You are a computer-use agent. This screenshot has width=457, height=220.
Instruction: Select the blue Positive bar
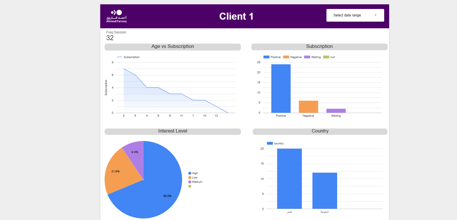pos(281,88)
